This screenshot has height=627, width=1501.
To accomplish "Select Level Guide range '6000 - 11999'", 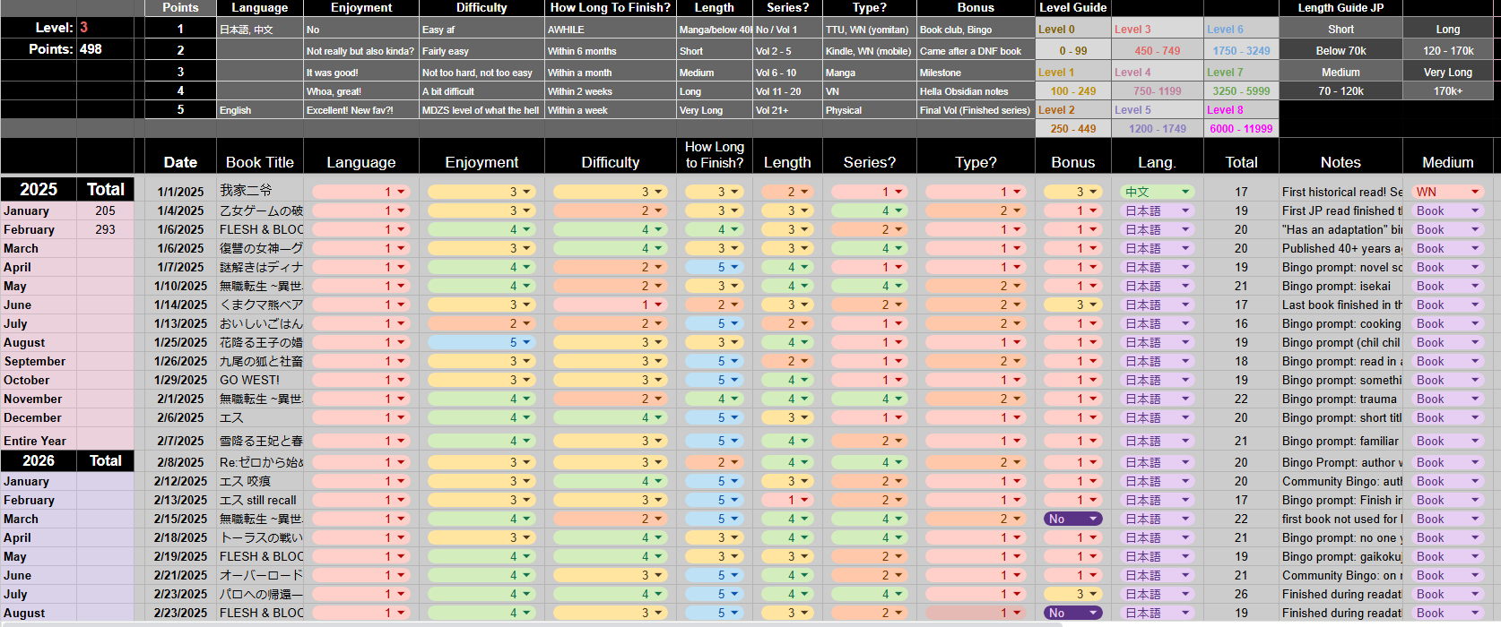I will (1241, 129).
